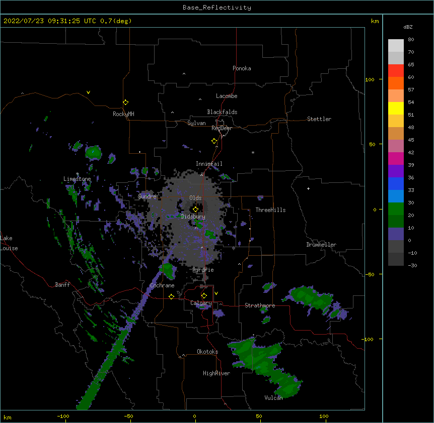Select the white asterisk marker east of Innisfail
Image resolution: width=434 pixels, height=423 pixels.
(253, 152)
